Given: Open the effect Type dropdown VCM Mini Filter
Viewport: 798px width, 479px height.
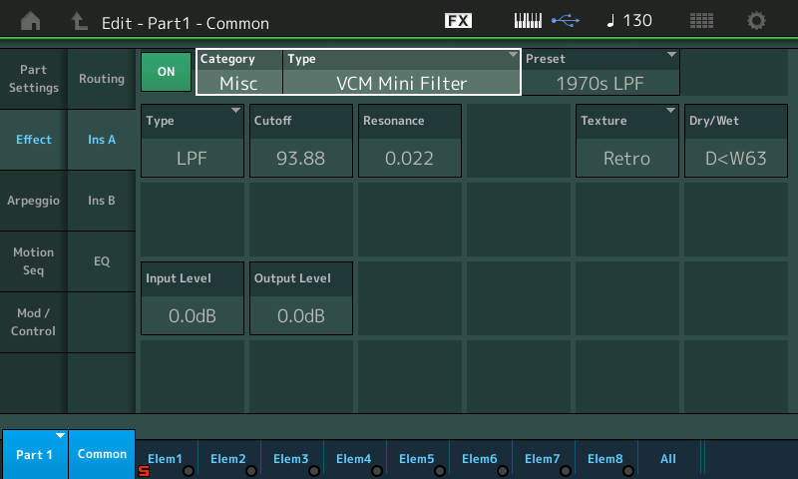Looking at the screenshot, I should tap(402, 73).
